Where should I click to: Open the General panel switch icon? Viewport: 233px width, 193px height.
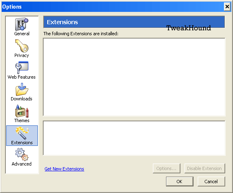[21, 24]
